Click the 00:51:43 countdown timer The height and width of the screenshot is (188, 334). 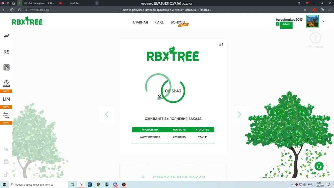[x=173, y=91]
